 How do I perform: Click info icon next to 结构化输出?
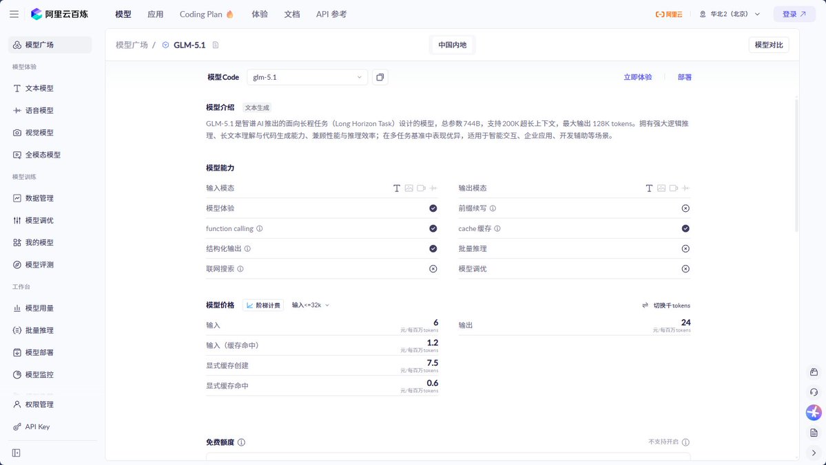pos(247,249)
